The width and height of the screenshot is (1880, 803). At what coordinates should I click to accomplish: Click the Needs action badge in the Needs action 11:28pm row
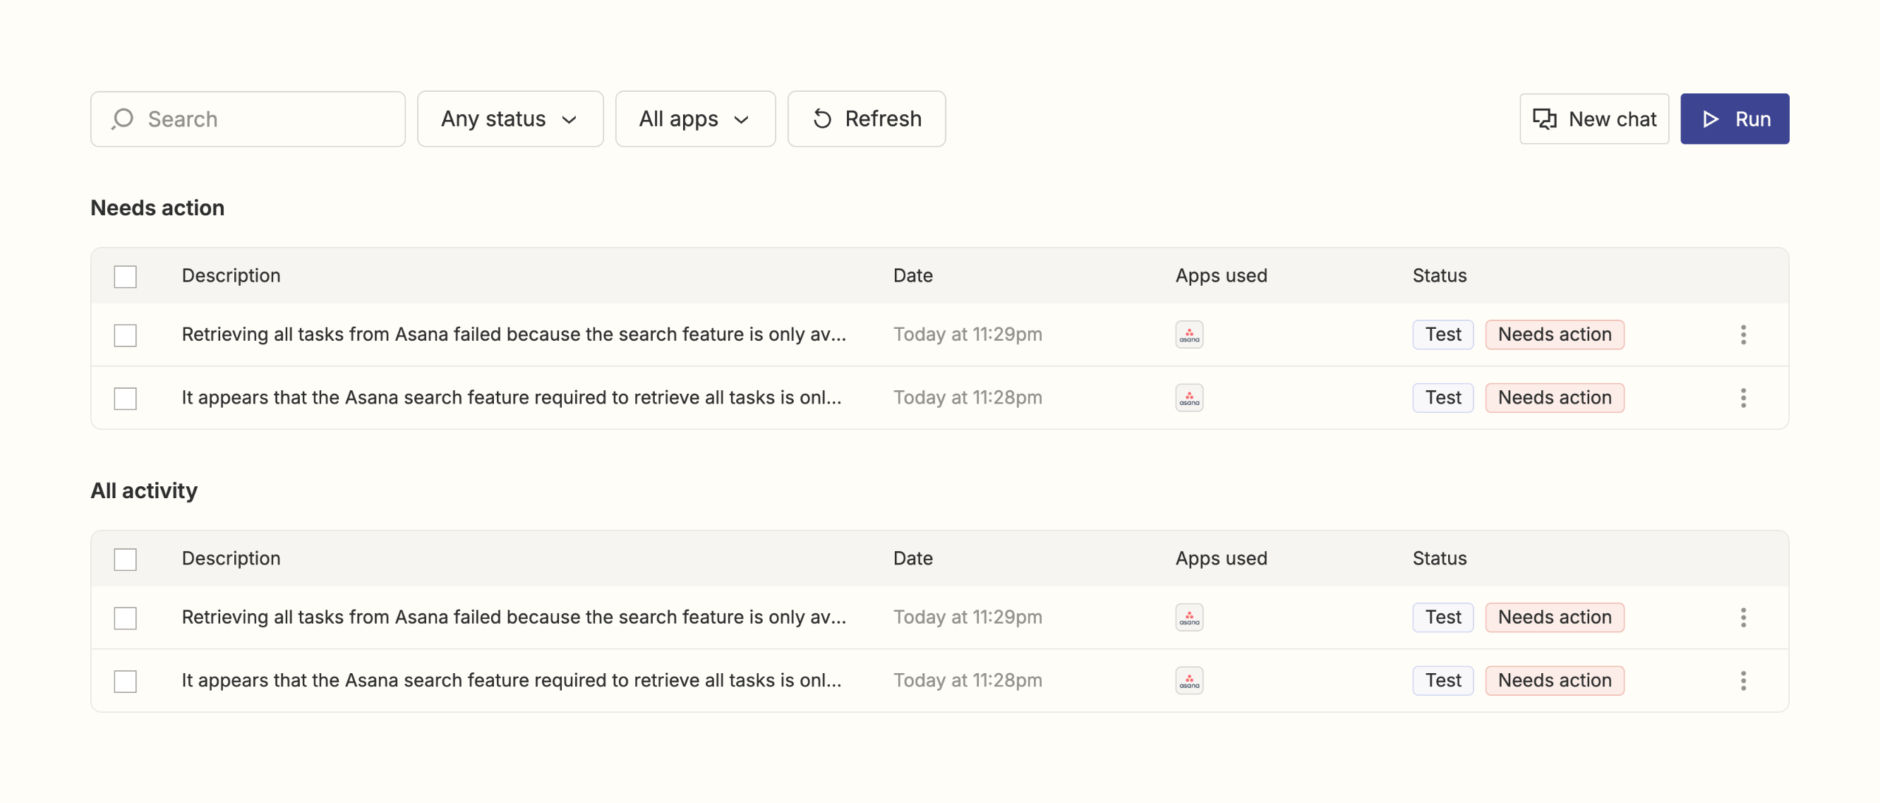coord(1555,398)
